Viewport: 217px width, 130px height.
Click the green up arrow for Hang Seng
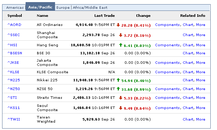coord(121,45)
